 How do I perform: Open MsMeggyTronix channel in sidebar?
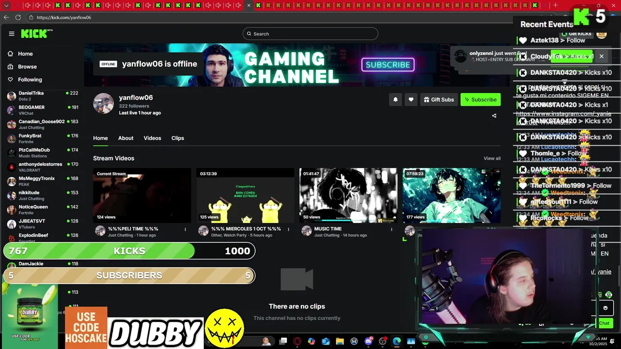(x=43, y=181)
